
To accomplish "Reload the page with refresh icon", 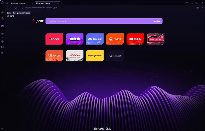I will point(16,8).
